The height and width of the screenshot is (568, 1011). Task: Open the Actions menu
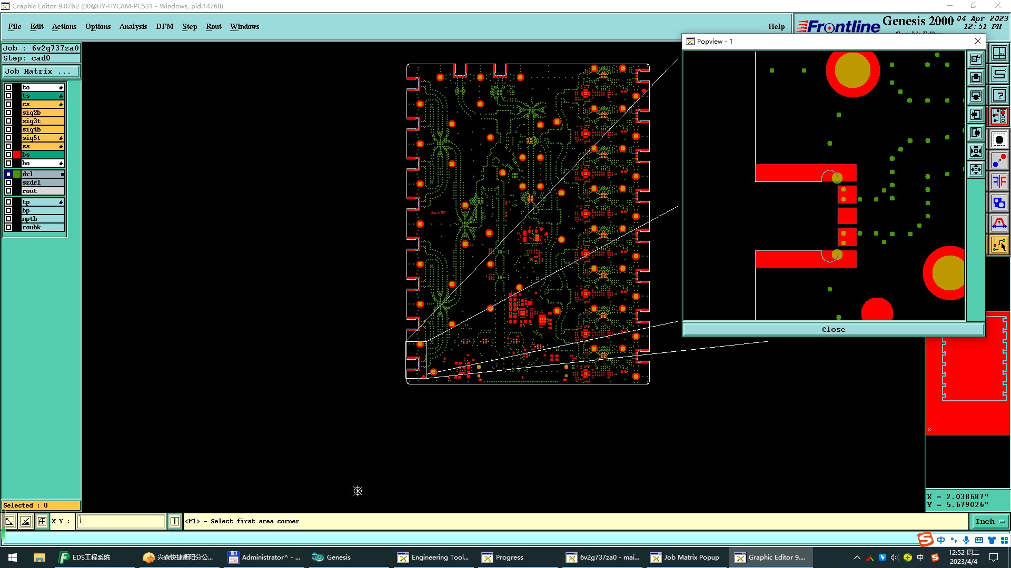pyautogui.click(x=64, y=26)
